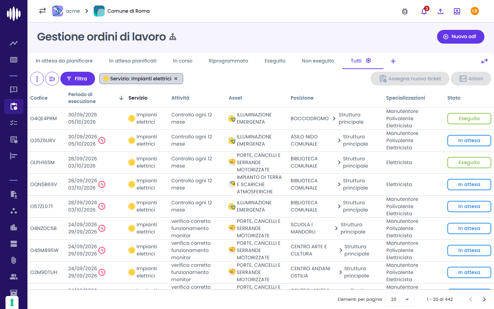Open In attesa status of order O35Z6URV

coord(469,140)
